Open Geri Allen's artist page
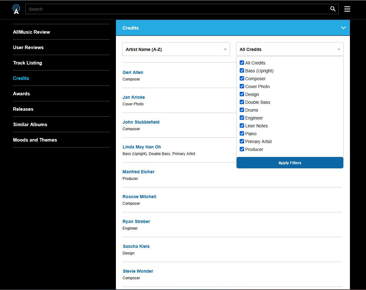The height and width of the screenshot is (290, 366). coord(133,72)
